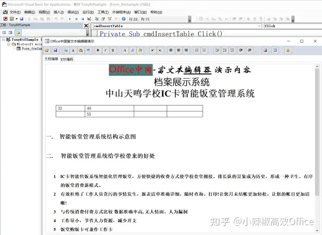Click the Cut scissors icon in editor toolbar
This screenshot has height=235, width=322.
pos(73,50)
